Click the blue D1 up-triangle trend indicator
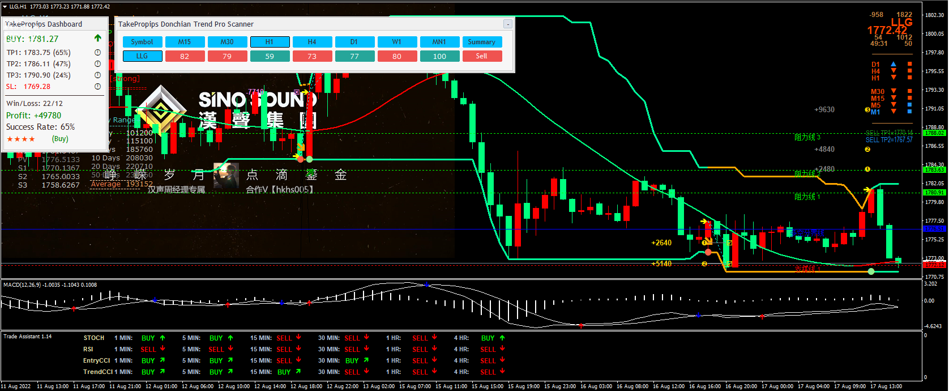 tap(894, 64)
